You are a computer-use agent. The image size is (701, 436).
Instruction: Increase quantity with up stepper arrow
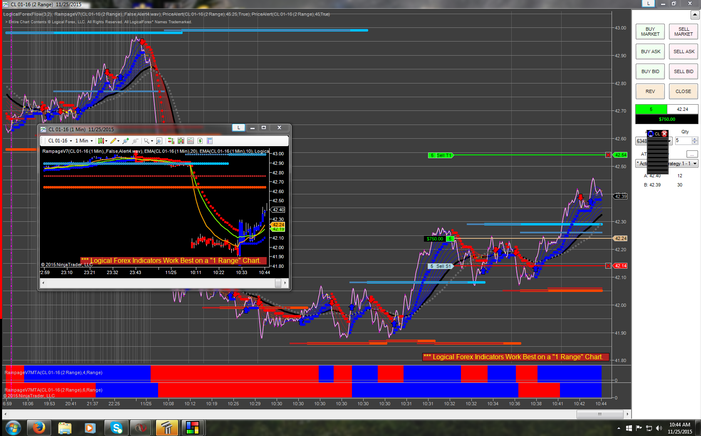[x=695, y=139]
